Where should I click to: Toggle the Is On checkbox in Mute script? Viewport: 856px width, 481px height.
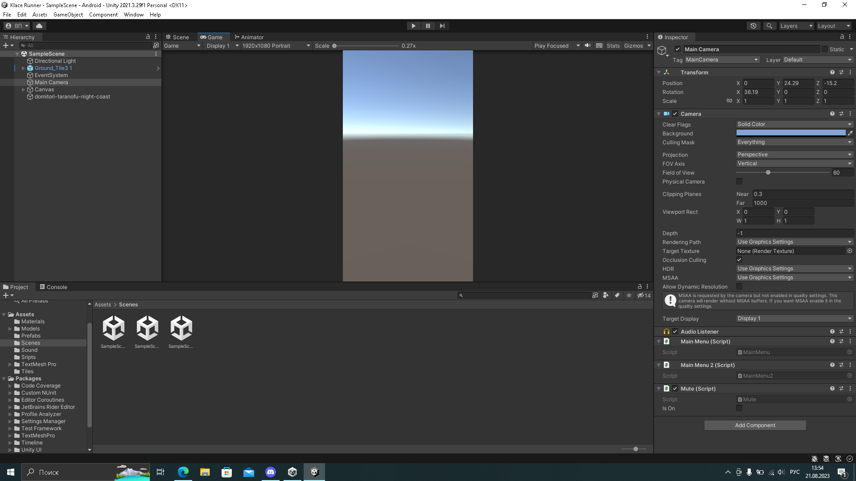tap(740, 408)
